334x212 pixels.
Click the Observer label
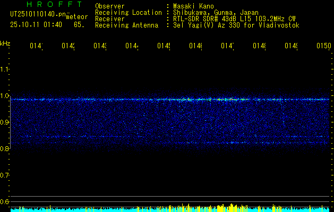click(110, 6)
